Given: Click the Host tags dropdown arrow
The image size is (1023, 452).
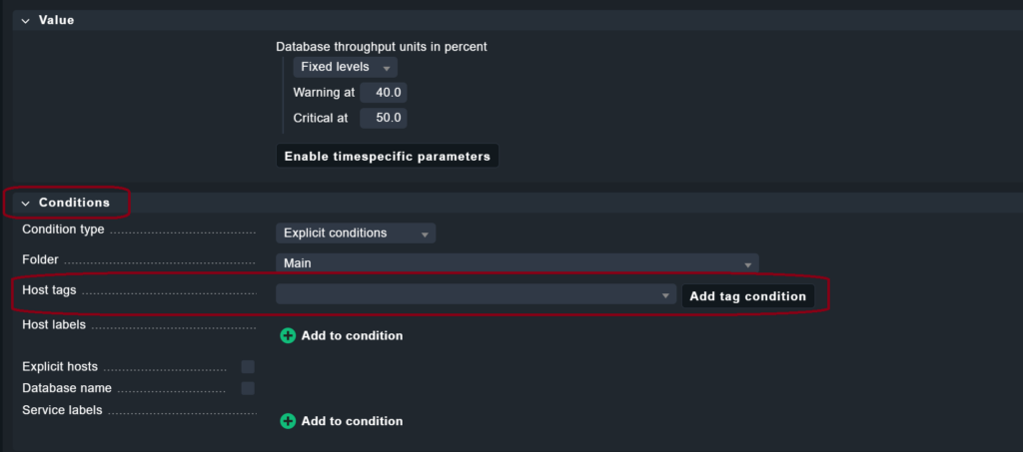Looking at the screenshot, I should click(x=666, y=296).
